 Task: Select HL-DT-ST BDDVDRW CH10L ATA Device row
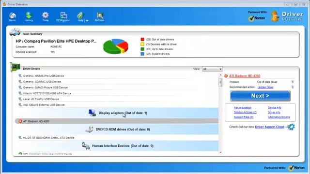point(118,138)
